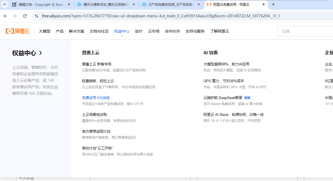Click the browser back arrow
The width and height of the screenshot is (333, 181).
point(5,16)
